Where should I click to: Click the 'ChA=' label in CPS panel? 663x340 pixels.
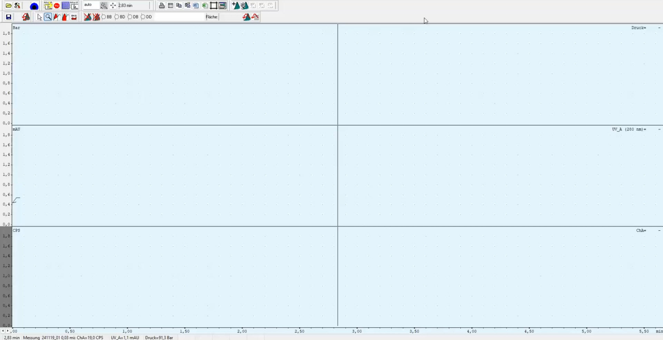pyautogui.click(x=641, y=231)
